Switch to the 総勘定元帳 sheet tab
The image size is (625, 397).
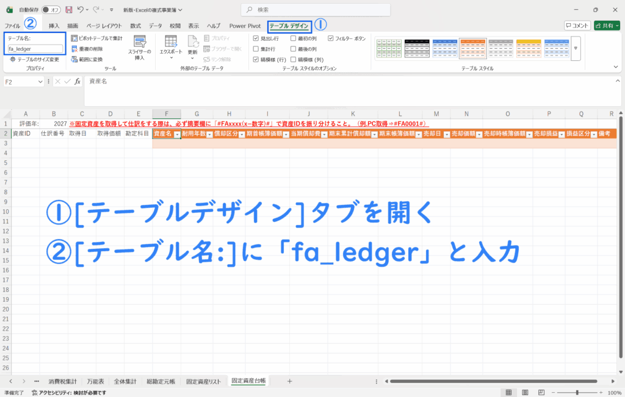pos(161,381)
